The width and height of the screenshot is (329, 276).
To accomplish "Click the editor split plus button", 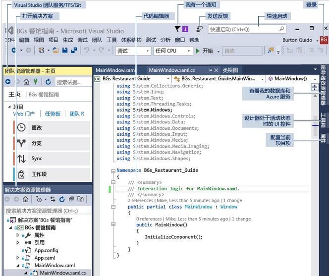I will [314, 87].
